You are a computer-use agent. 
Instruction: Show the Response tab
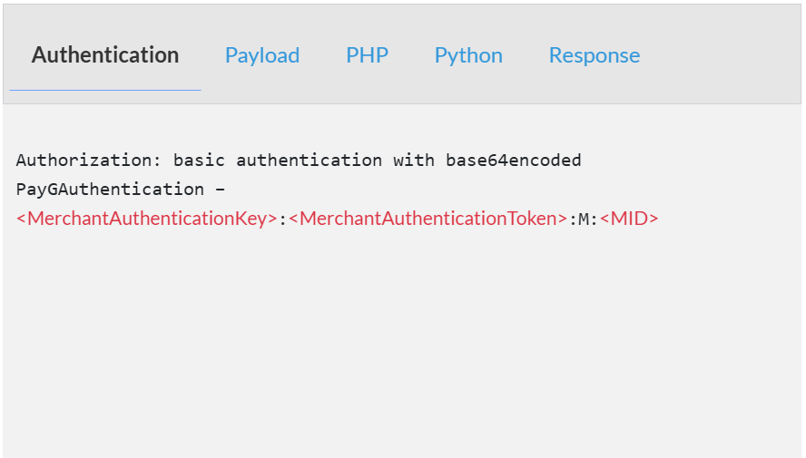point(595,55)
